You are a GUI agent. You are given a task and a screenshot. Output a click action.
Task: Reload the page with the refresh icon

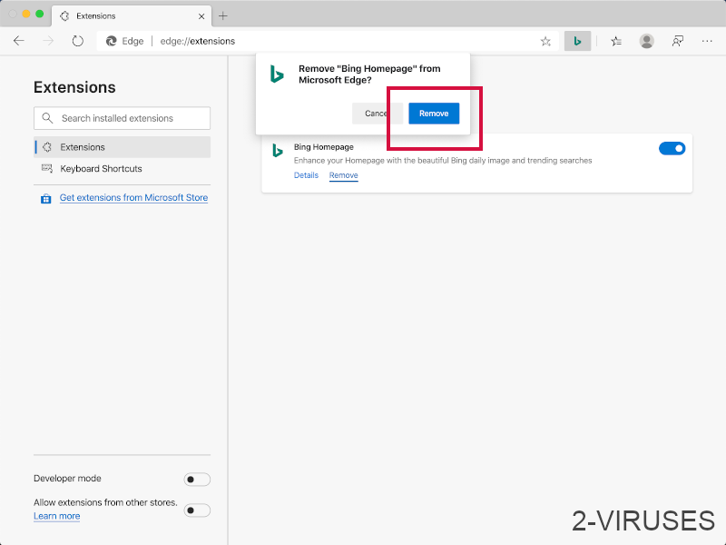[x=78, y=41]
